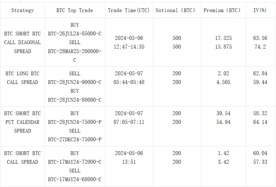276x187 pixels.
Task: Select the BTC-17MAY24-68000-C instrument text
Action: pos(75,179)
